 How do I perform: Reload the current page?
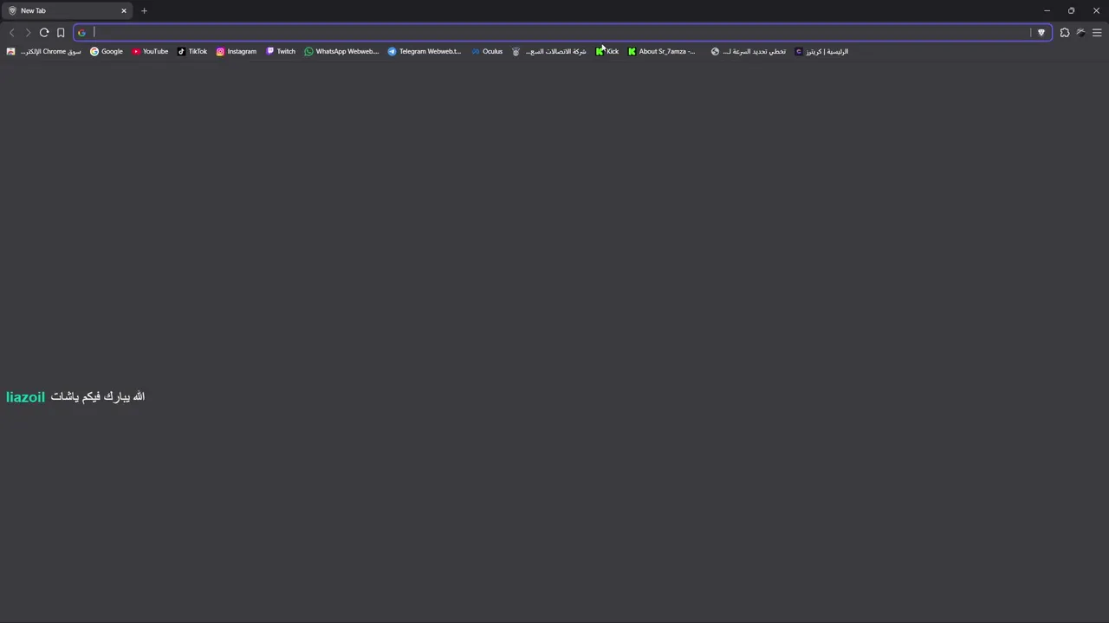click(44, 33)
